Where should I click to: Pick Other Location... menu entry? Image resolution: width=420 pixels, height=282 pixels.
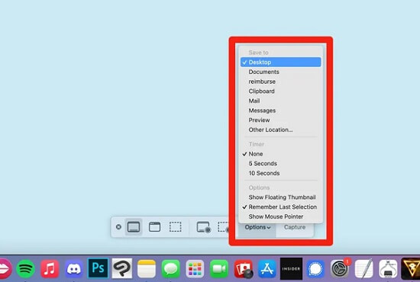click(x=281, y=130)
